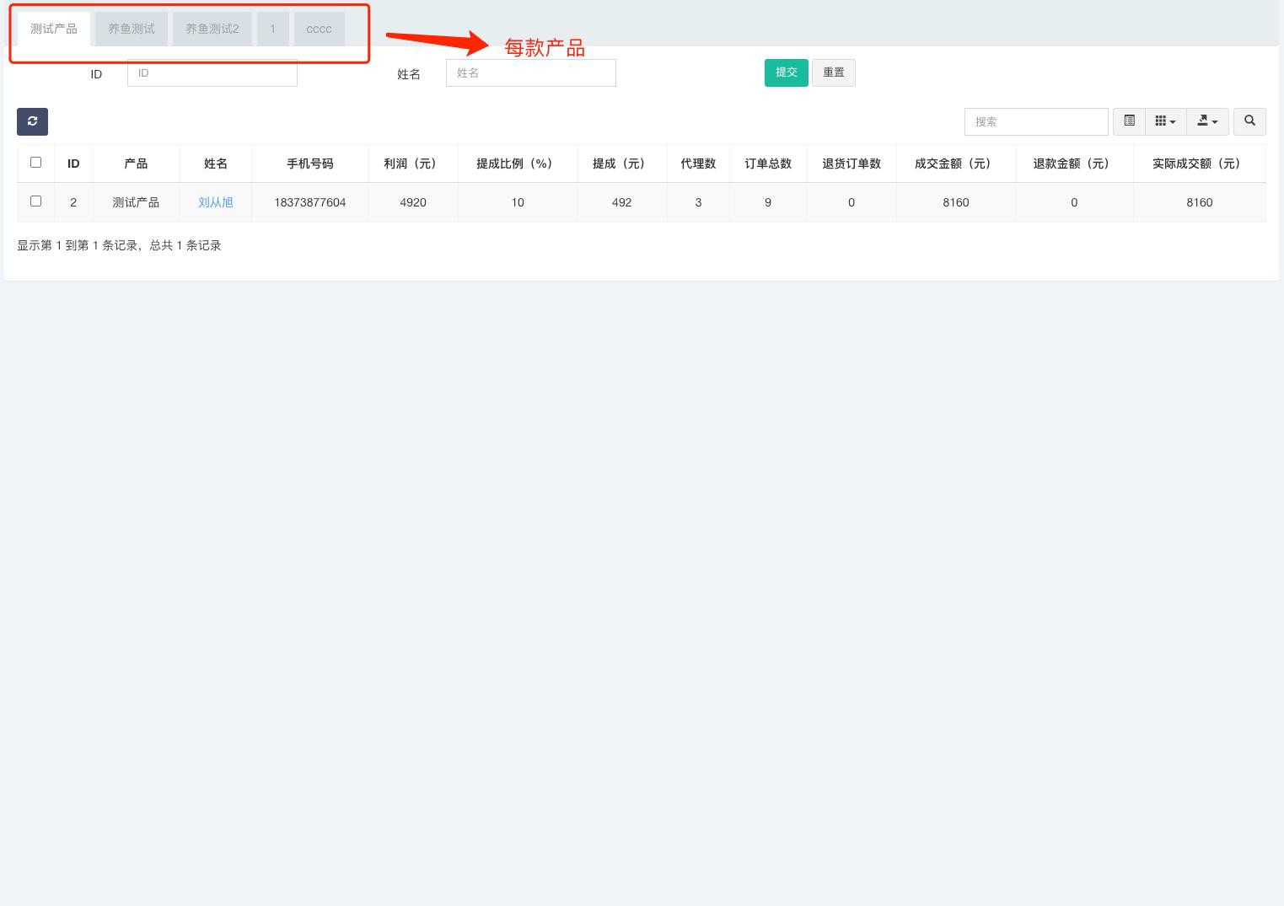Click the ID column header
Screen dimensions: 1284x906
pos(73,164)
